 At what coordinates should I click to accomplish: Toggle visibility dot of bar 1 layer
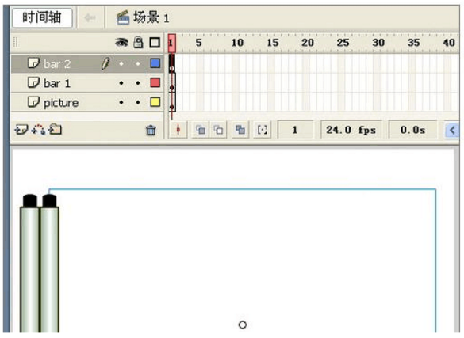(x=121, y=83)
